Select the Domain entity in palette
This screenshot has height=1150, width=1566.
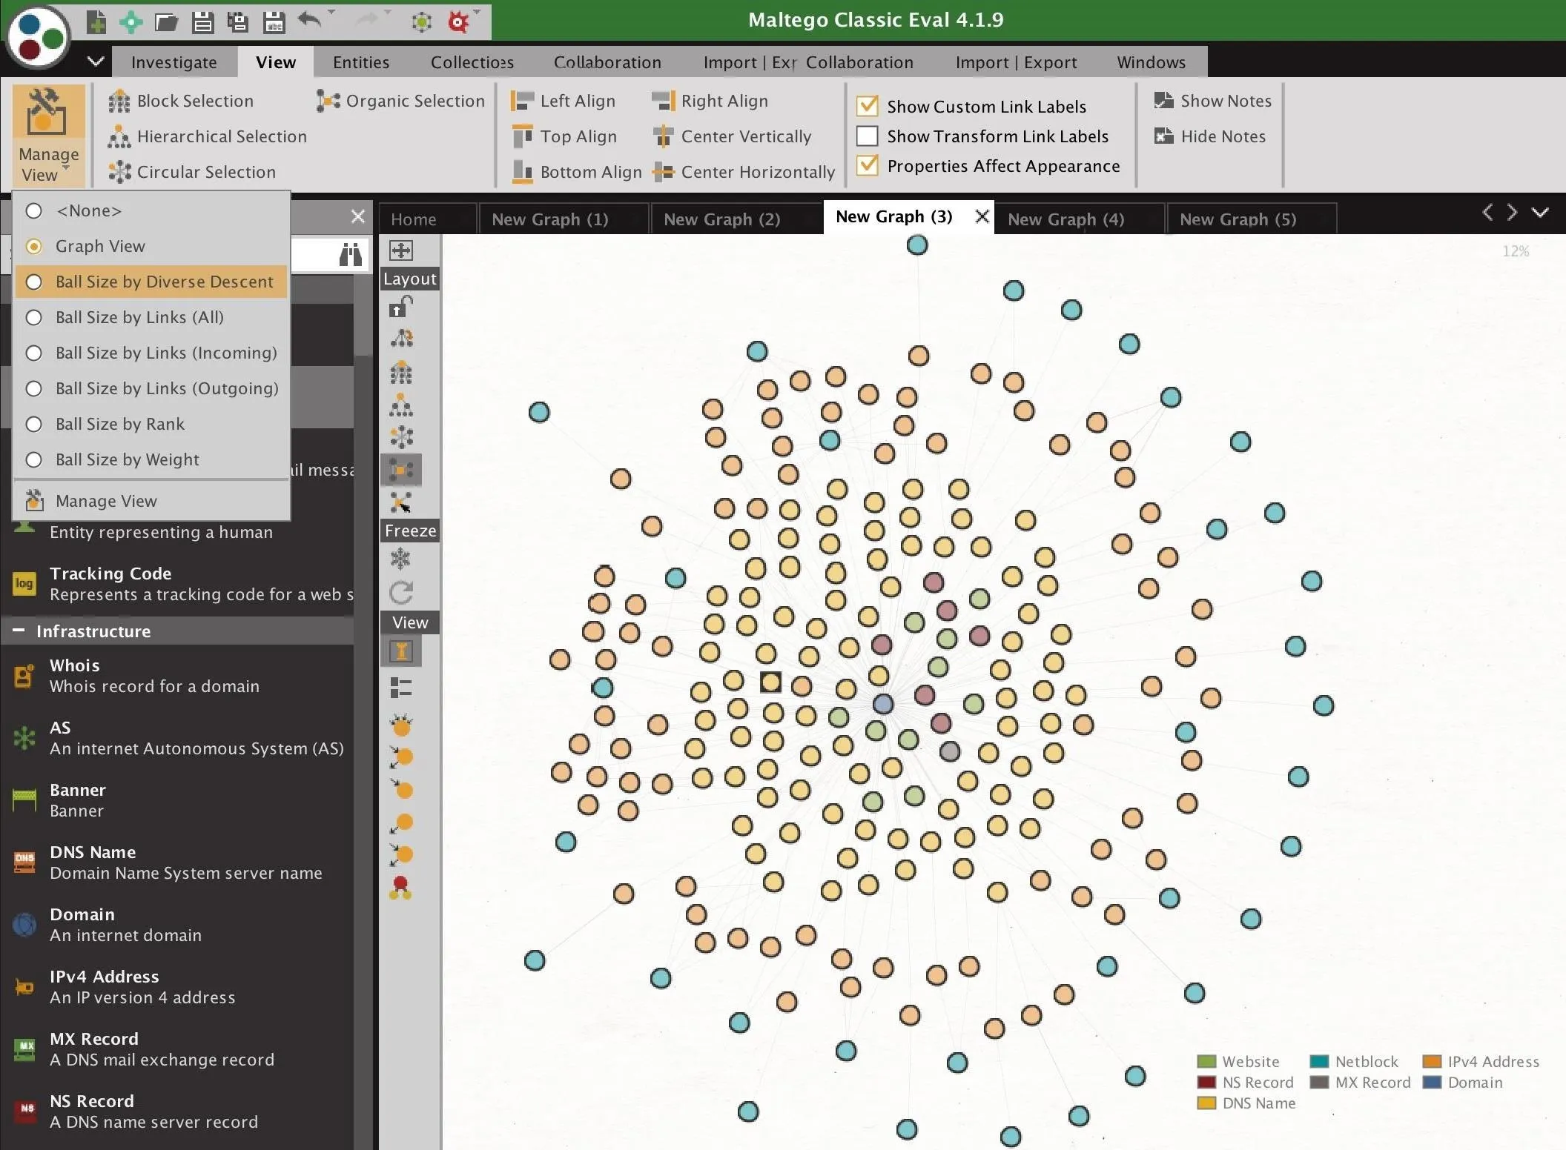[178, 924]
